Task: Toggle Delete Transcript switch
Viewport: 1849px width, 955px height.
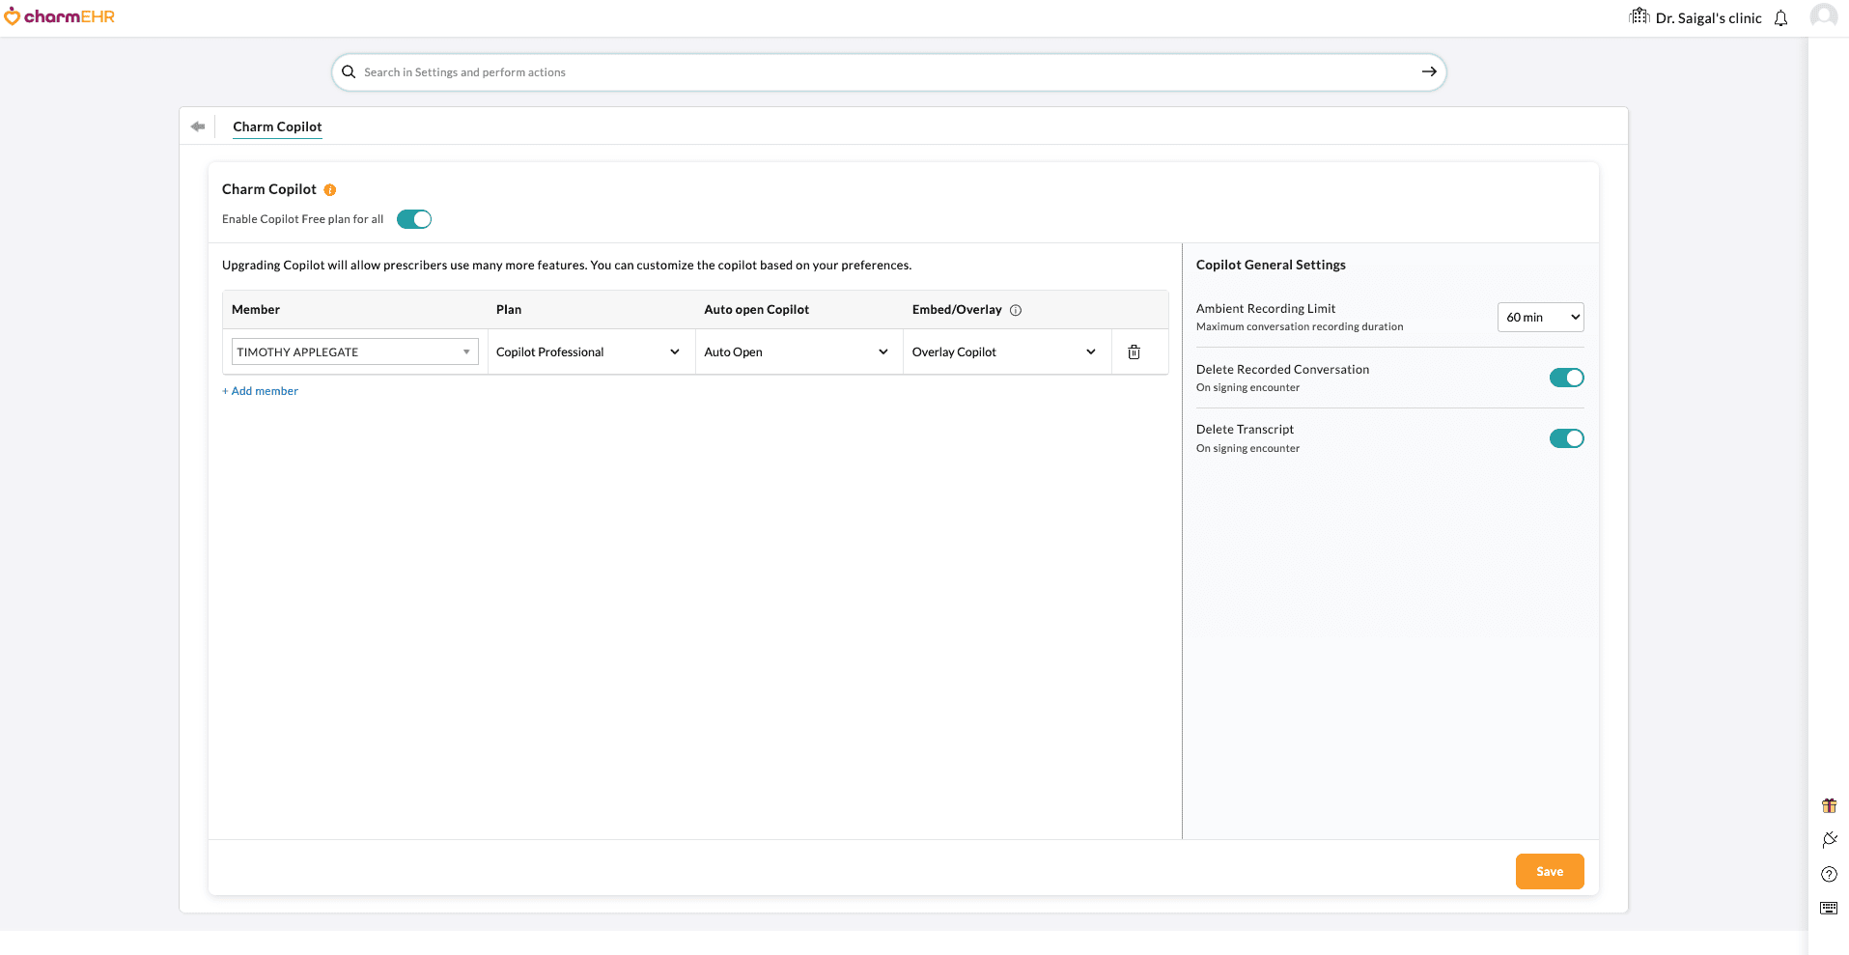Action: click(x=1566, y=438)
